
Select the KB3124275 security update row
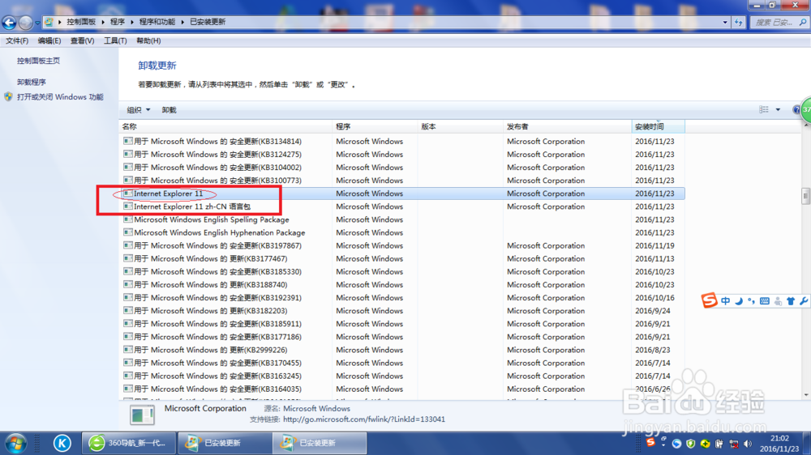pyautogui.click(x=402, y=155)
